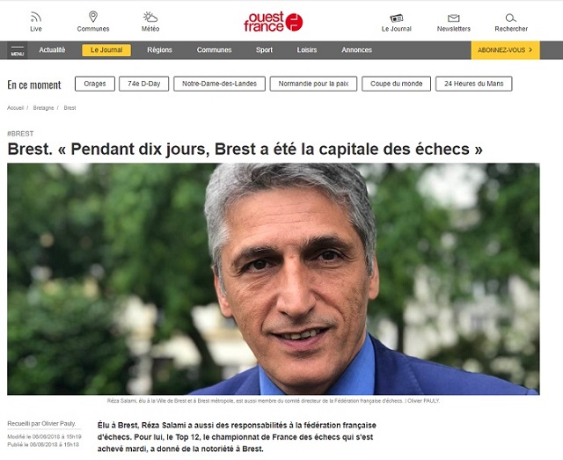Open the Rechercher search icon

pyautogui.click(x=510, y=18)
